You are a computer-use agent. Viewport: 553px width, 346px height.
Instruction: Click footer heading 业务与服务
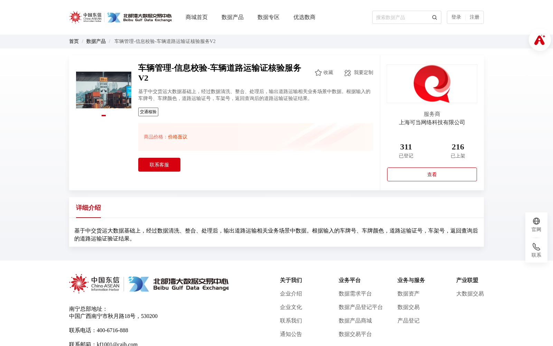click(x=411, y=280)
